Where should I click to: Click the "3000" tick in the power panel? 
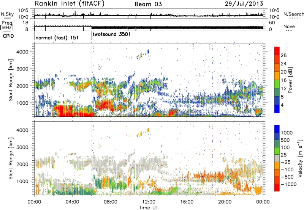tap(22, 69)
